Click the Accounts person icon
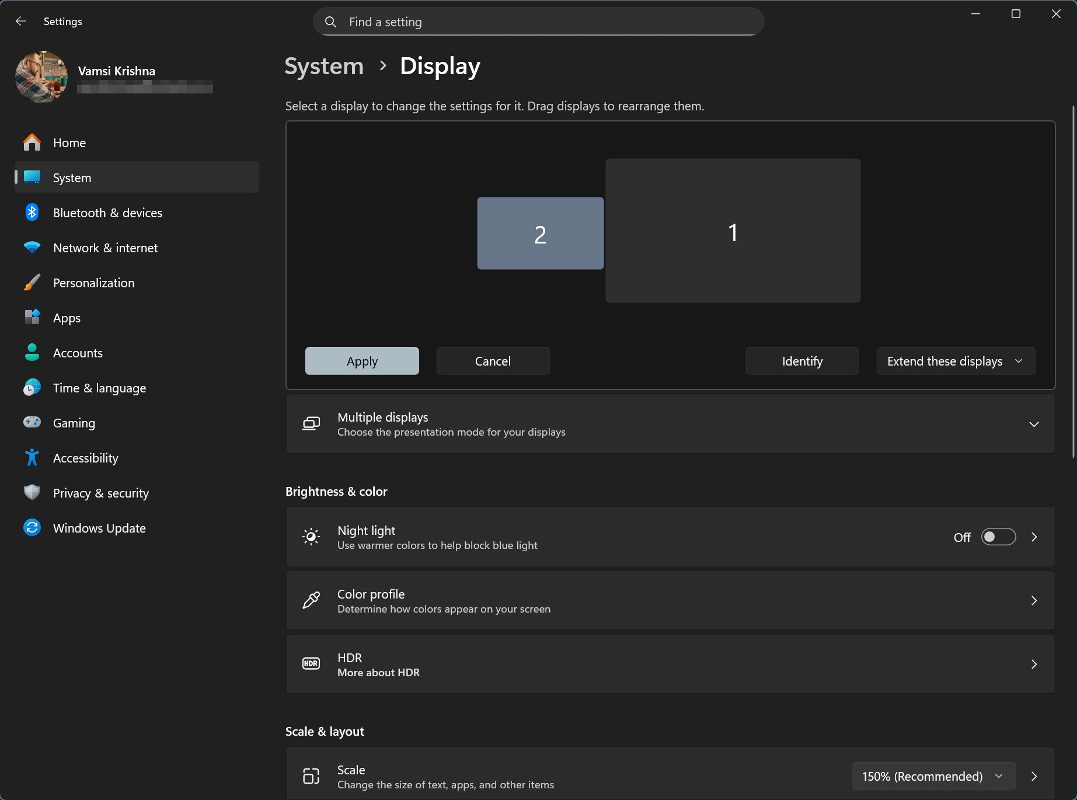 [32, 353]
